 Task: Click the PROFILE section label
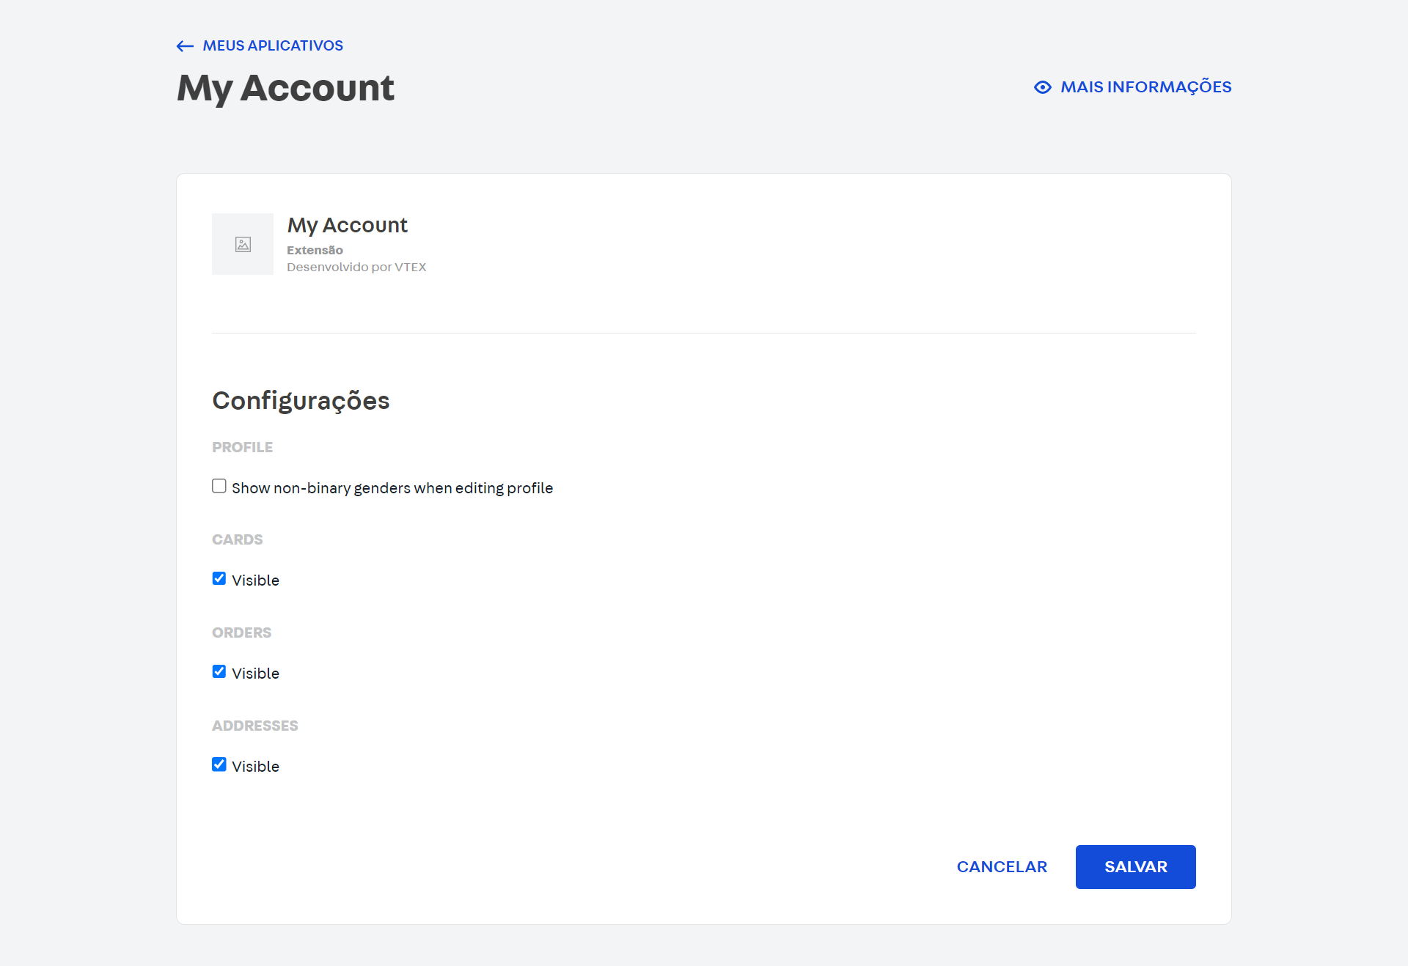pyautogui.click(x=243, y=447)
